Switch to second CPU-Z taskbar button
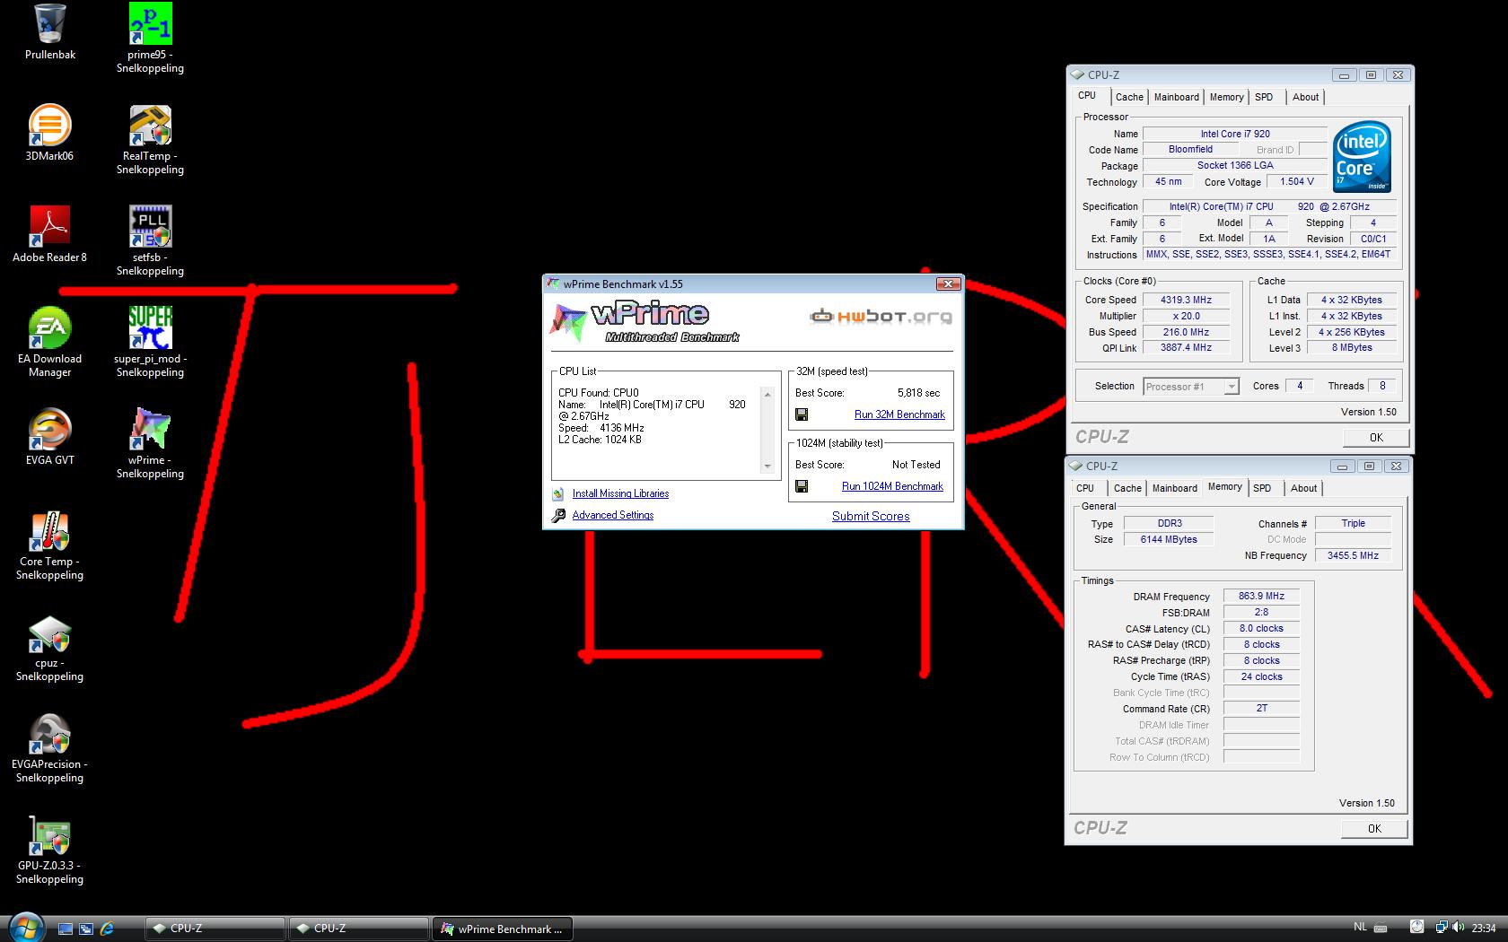Viewport: 1508px width, 942px height. (359, 929)
